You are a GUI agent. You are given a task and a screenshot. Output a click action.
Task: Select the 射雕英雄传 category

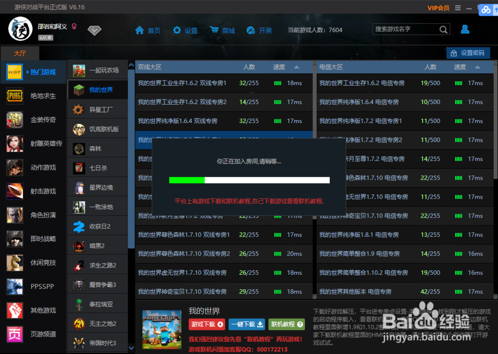pos(33,143)
